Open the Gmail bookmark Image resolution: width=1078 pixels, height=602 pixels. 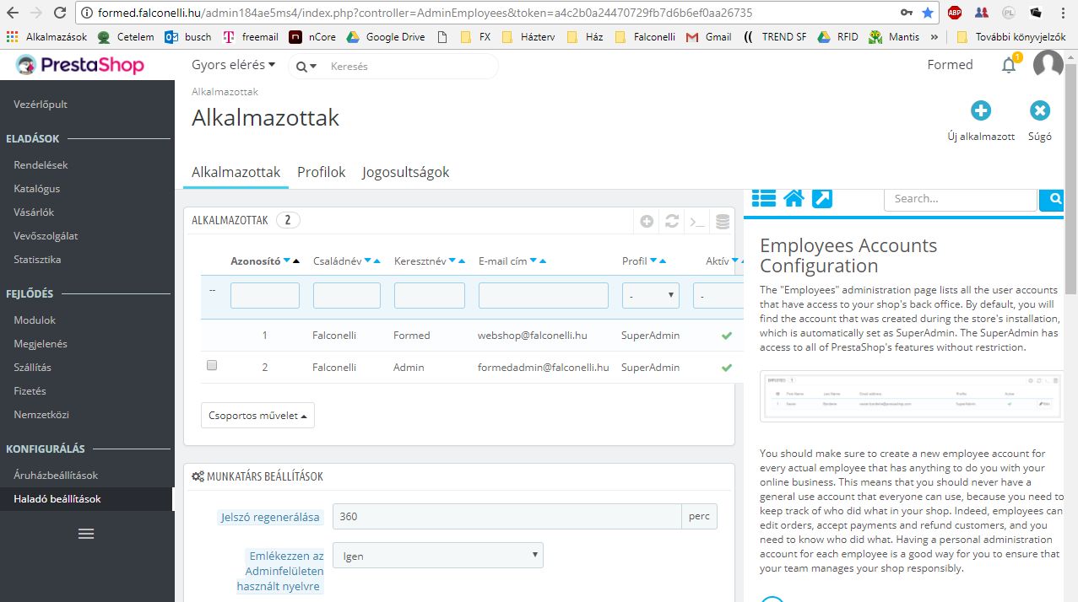[709, 37]
